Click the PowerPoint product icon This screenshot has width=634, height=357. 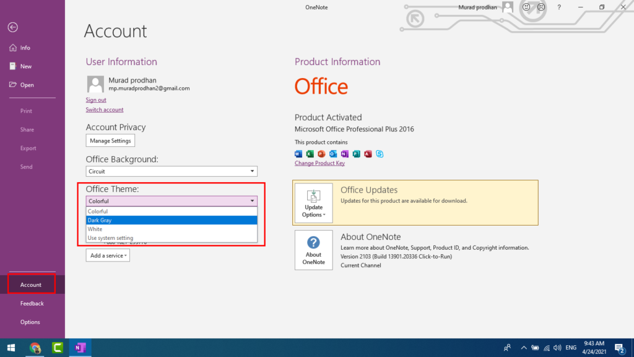pyautogui.click(x=321, y=154)
